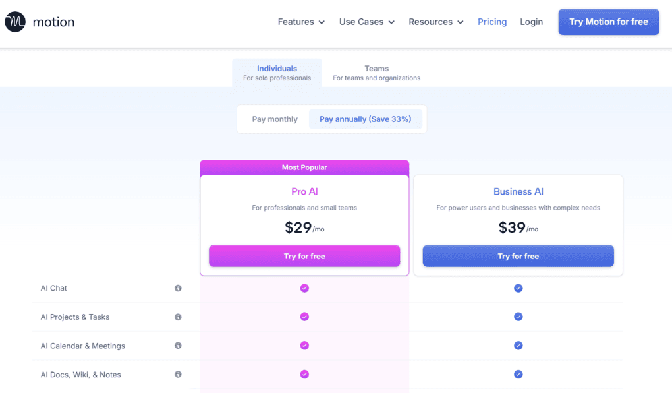Expand the Resources dropdown
The width and height of the screenshot is (672, 393).
tap(435, 22)
